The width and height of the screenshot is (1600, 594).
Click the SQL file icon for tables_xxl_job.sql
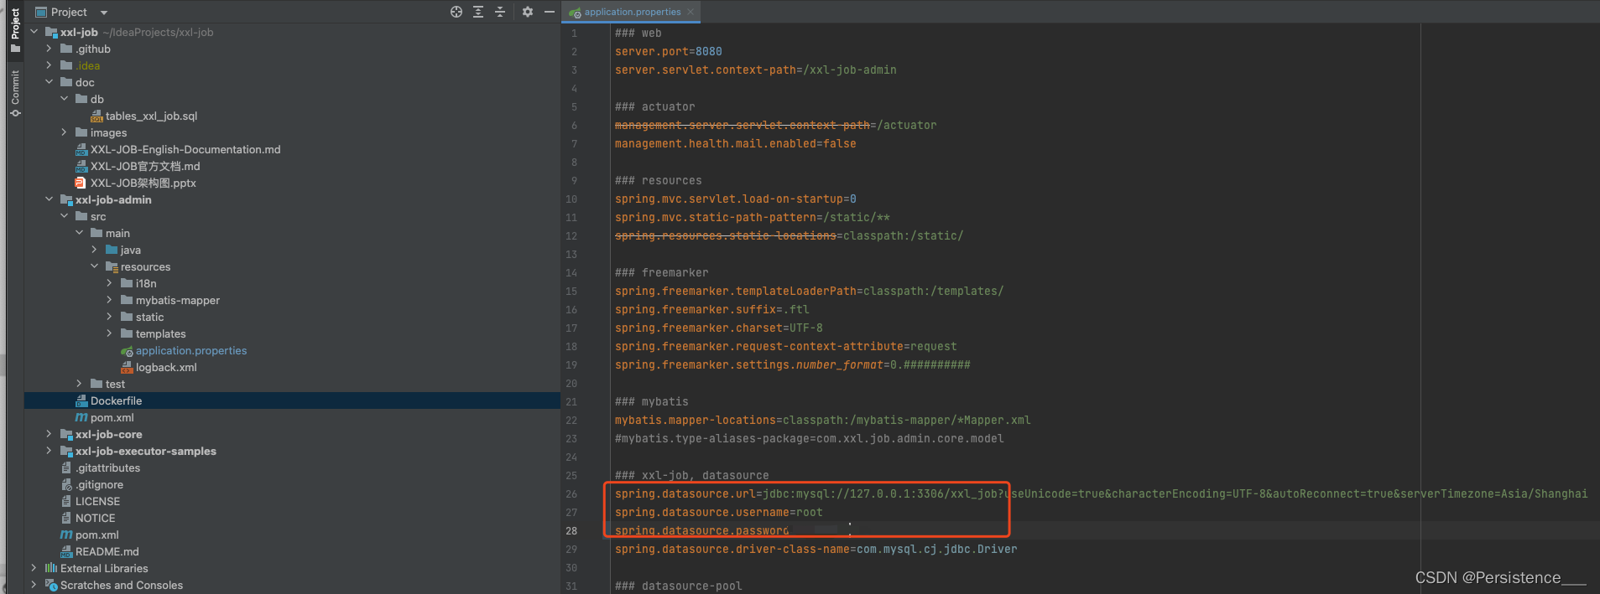(96, 116)
